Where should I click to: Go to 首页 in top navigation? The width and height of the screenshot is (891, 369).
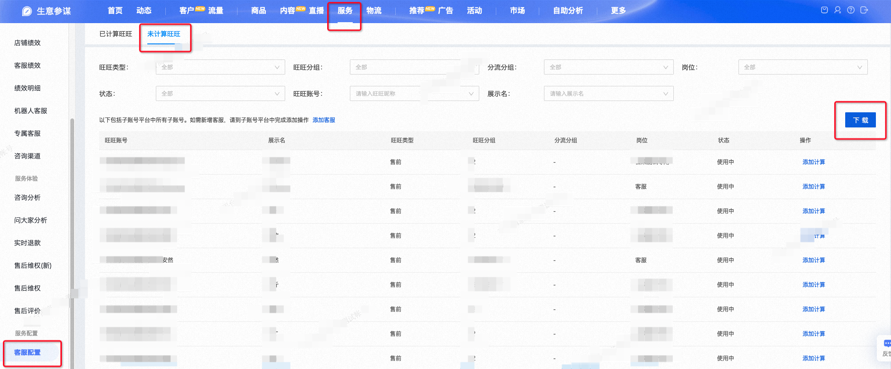(115, 10)
